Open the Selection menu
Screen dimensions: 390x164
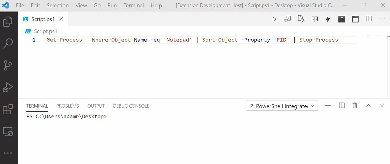pyautogui.click(x=58, y=5)
